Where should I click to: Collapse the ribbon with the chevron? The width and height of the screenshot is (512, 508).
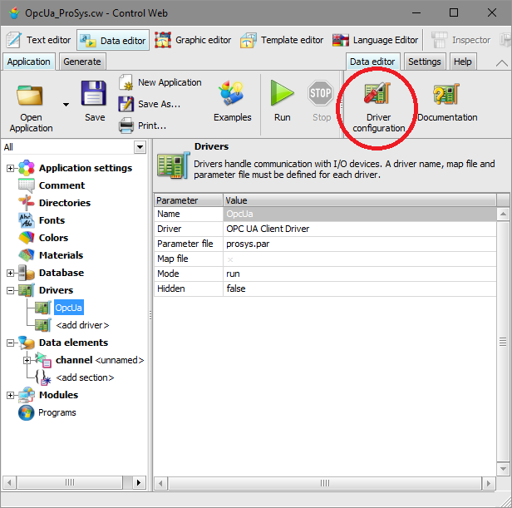coord(501,62)
